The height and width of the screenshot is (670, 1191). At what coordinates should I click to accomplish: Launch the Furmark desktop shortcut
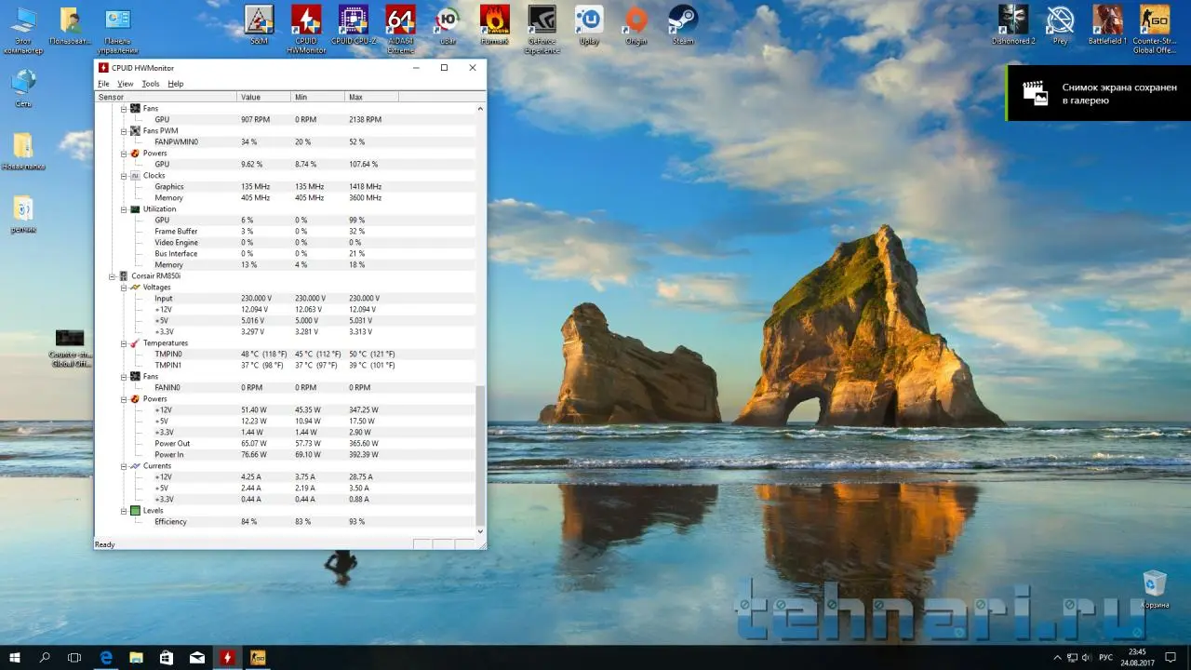(494, 20)
